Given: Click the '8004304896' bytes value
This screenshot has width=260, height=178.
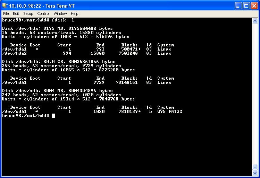Looking at the screenshot, I should click(x=82, y=91).
